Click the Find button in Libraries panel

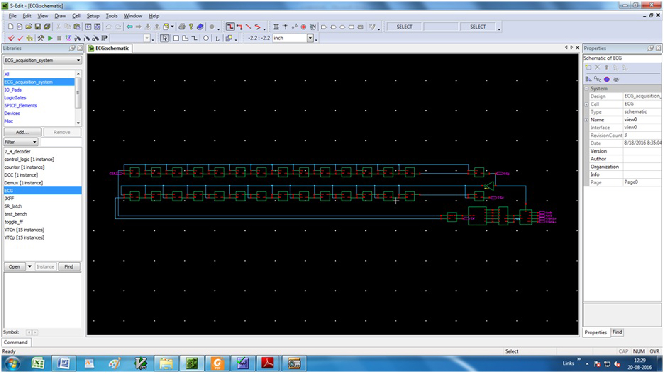(69, 266)
